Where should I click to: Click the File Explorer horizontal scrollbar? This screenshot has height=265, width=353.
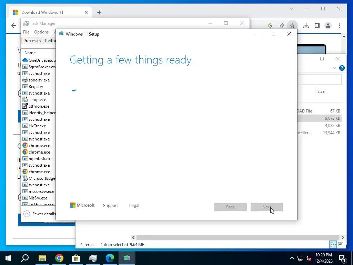(x=238, y=237)
